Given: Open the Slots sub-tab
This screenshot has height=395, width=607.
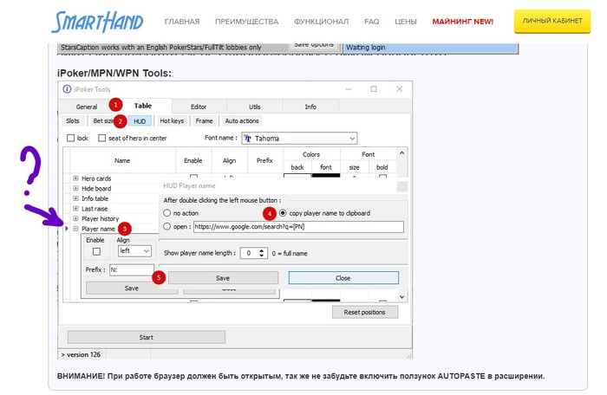Looking at the screenshot, I should (x=72, y=120).
